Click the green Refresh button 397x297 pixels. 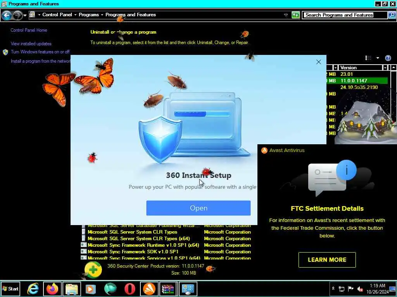[295, 15]
